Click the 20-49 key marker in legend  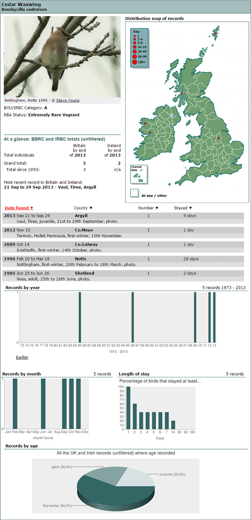(x=135, y=52)
